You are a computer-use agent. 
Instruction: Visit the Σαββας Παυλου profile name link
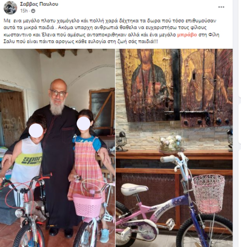[39, 4]
